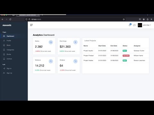Reload the page in browser
154x115 pixels.
click(10, 19)
